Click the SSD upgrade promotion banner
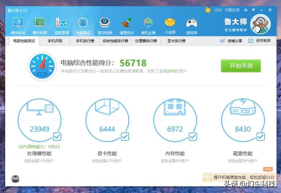 click(x=239, y=177)
